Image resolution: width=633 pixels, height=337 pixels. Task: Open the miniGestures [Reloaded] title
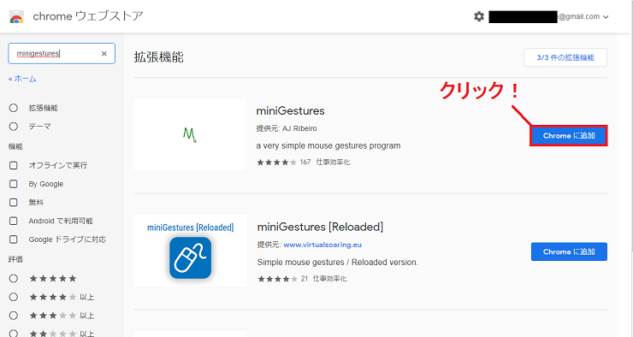[320, 227]
